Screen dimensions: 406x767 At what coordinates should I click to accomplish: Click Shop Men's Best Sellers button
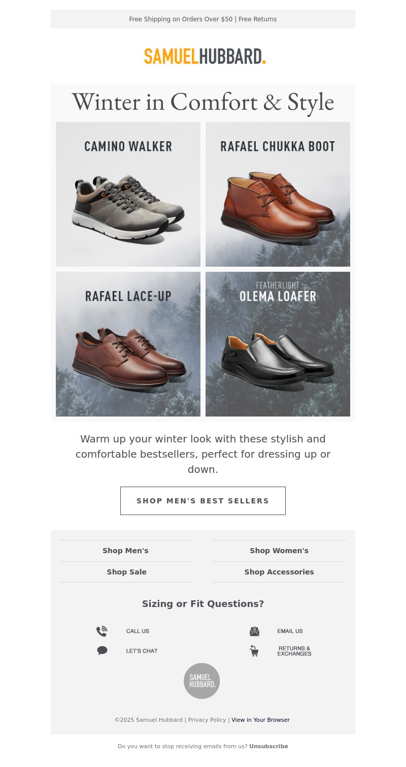pyautogui.click(x=203, y=501)
